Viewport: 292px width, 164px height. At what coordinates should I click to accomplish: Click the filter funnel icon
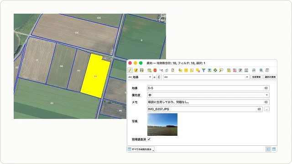[203, 70]
